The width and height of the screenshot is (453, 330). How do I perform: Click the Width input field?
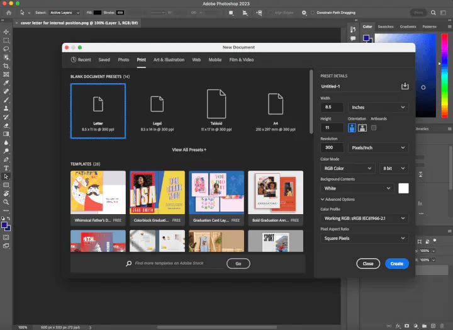332,107
